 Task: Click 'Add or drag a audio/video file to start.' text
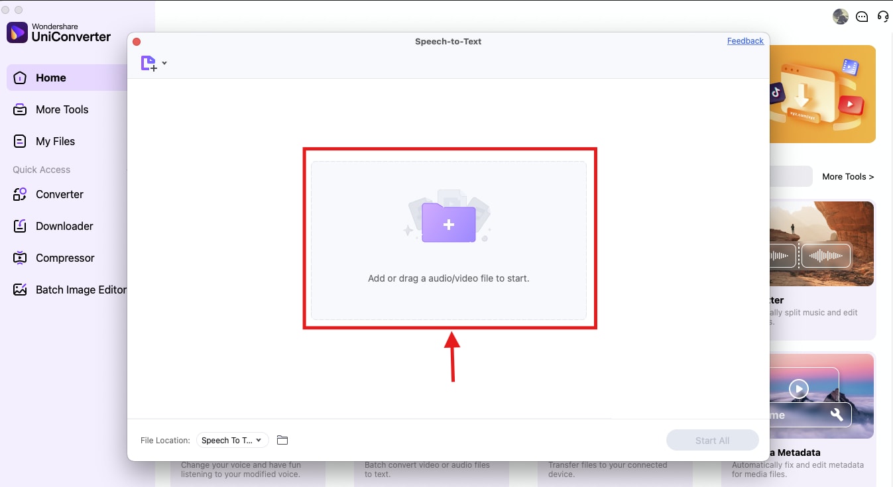449,278
